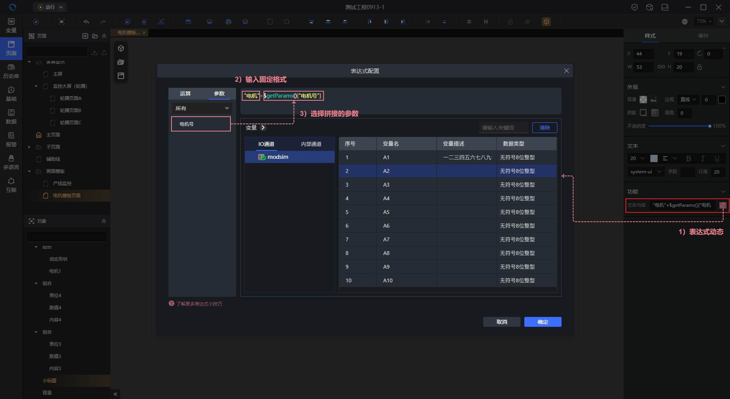Click the scissors cut icon
Screen dimensions: 730x399
(161, 22)
